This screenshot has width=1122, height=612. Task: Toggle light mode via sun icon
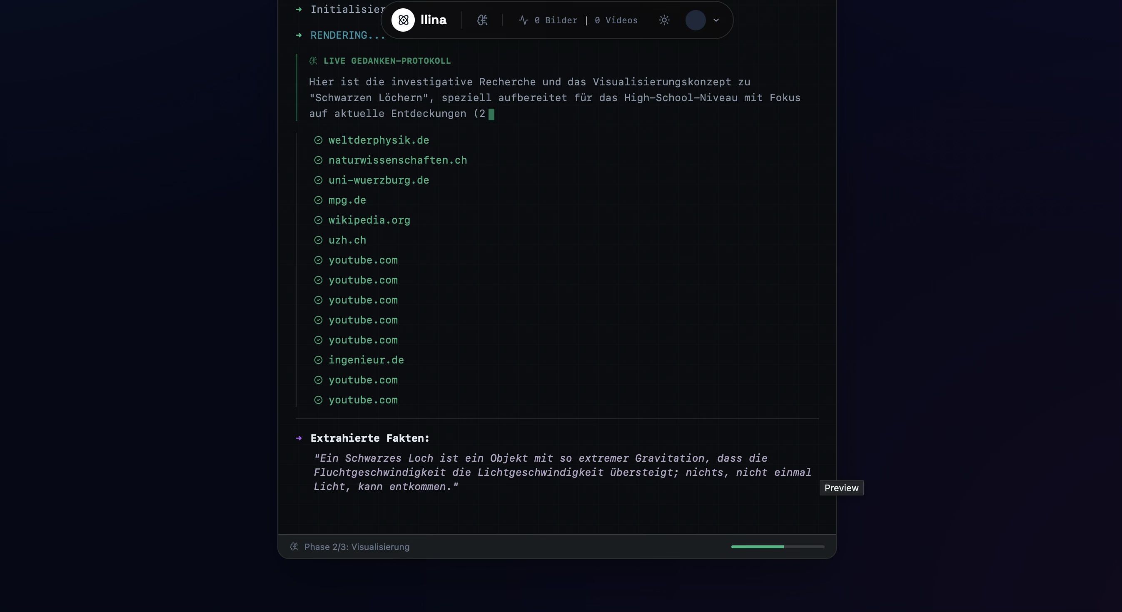pos(664,20)
